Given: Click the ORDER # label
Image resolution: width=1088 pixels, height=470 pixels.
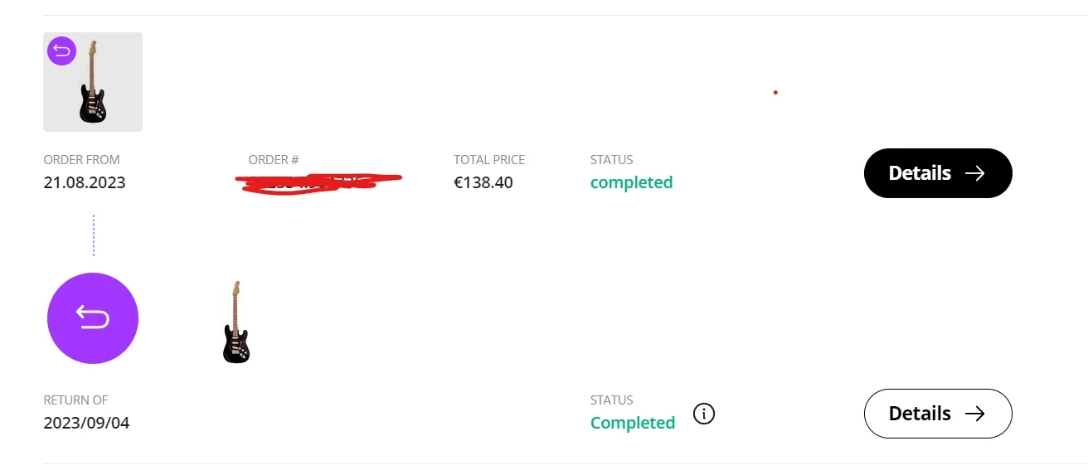Looking at the screenshot, I should tap(274, 160).
